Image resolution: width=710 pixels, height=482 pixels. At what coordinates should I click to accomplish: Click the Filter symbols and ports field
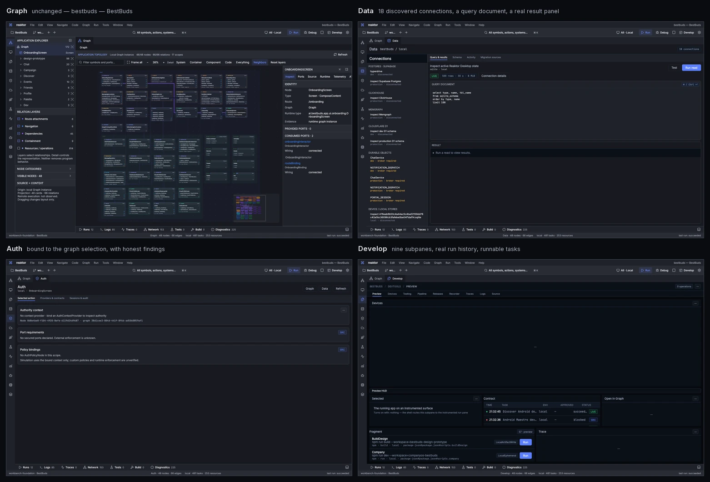tap(100, 62)
